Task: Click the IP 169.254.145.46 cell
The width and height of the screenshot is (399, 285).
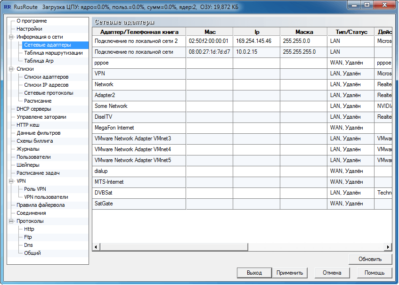Action: click(x=257, y=41)
